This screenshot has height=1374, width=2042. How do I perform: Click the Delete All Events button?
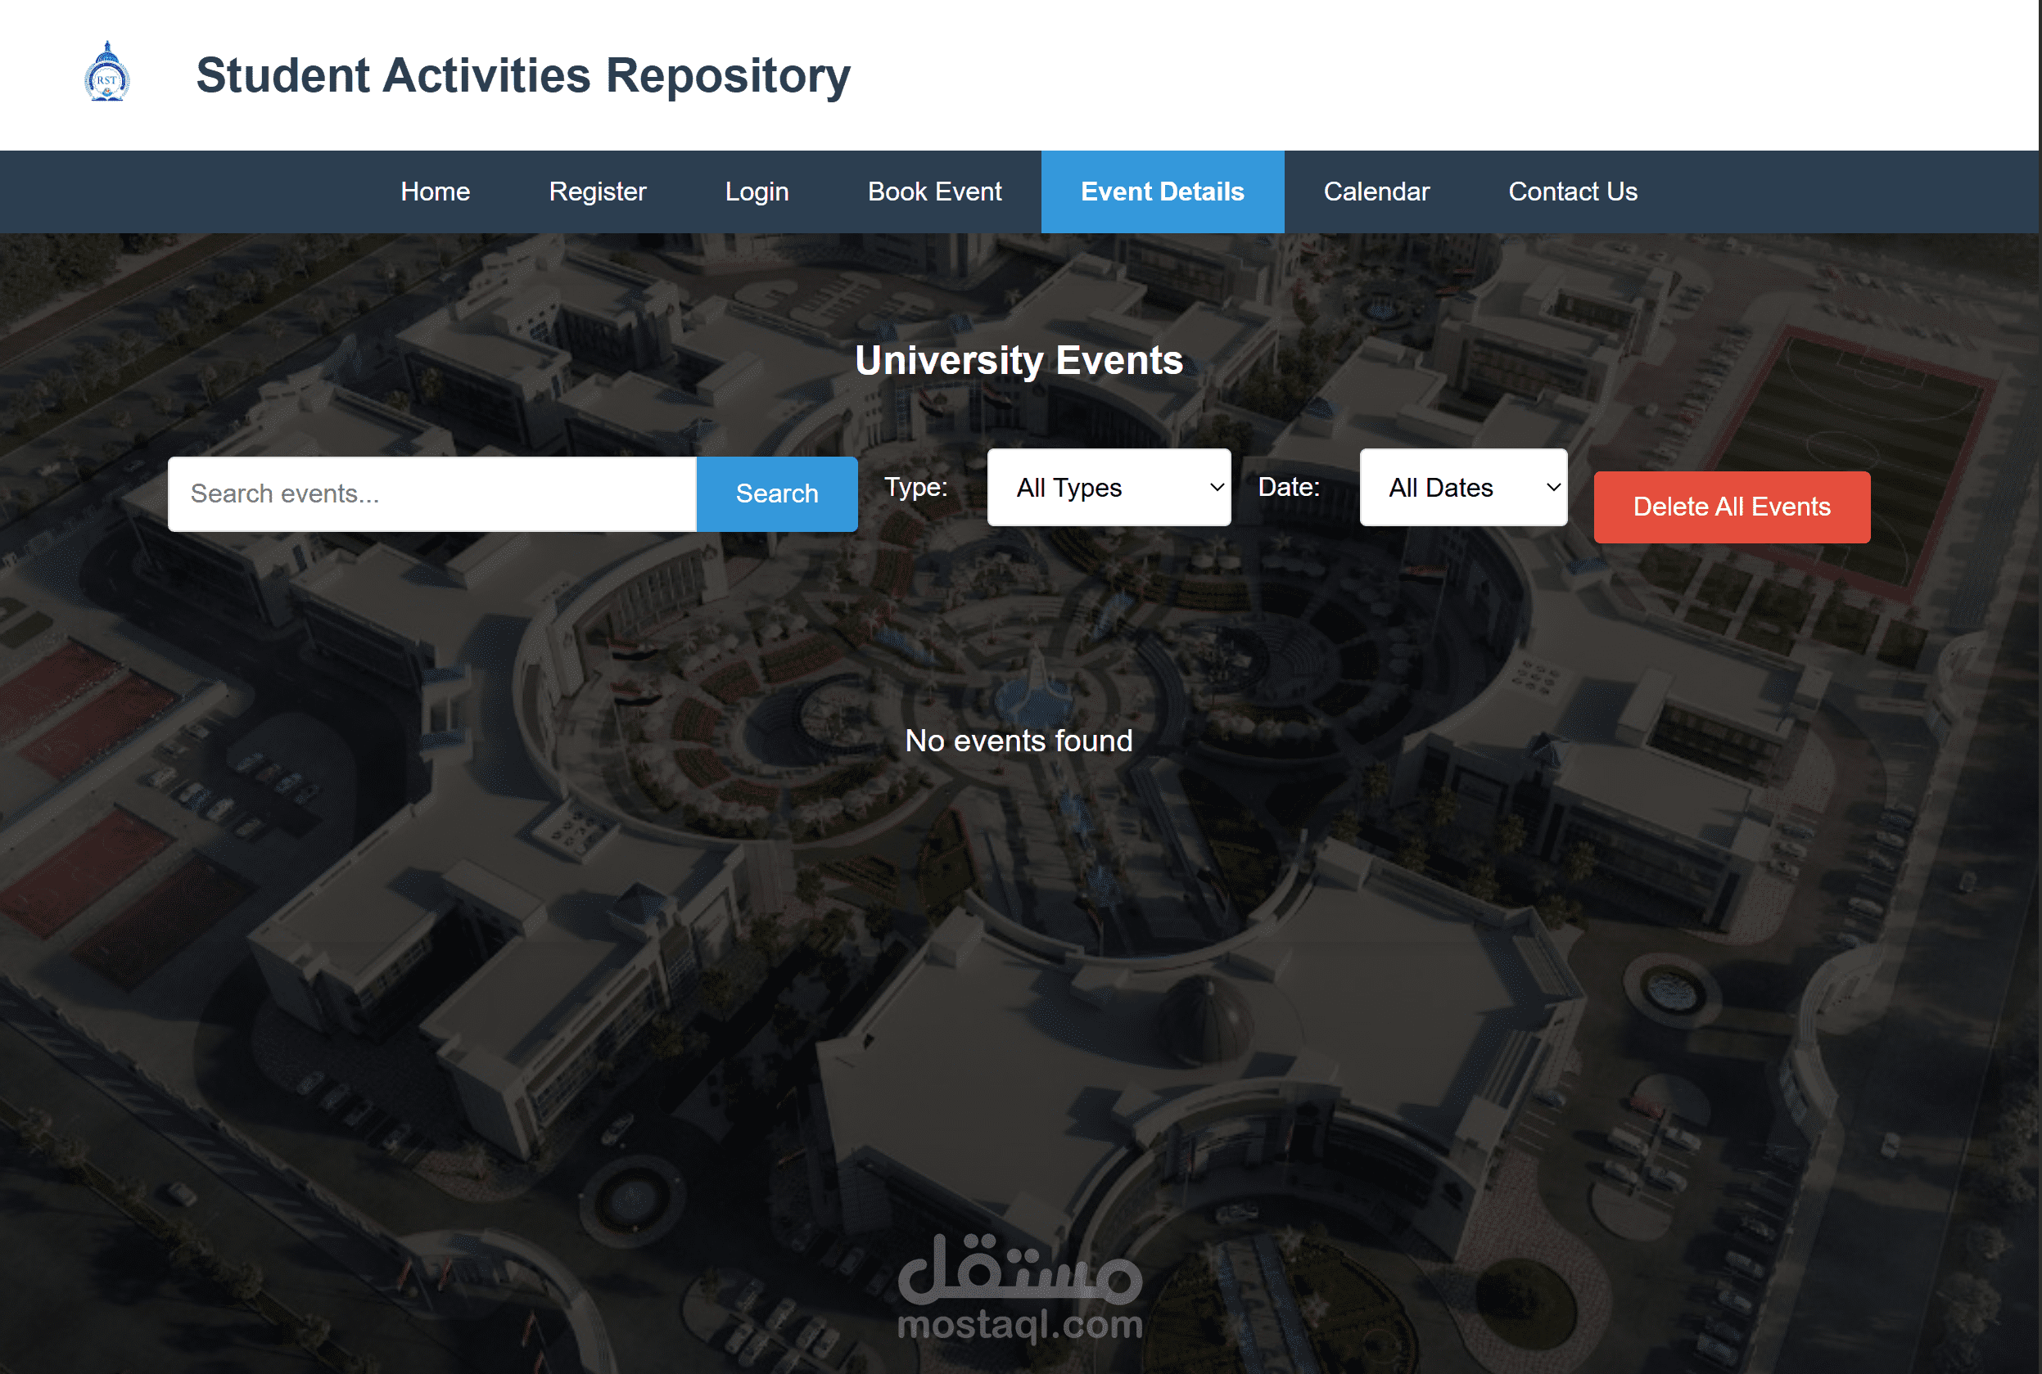1731,507
